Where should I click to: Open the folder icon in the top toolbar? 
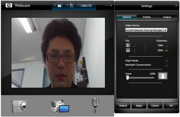click(59, 5)
